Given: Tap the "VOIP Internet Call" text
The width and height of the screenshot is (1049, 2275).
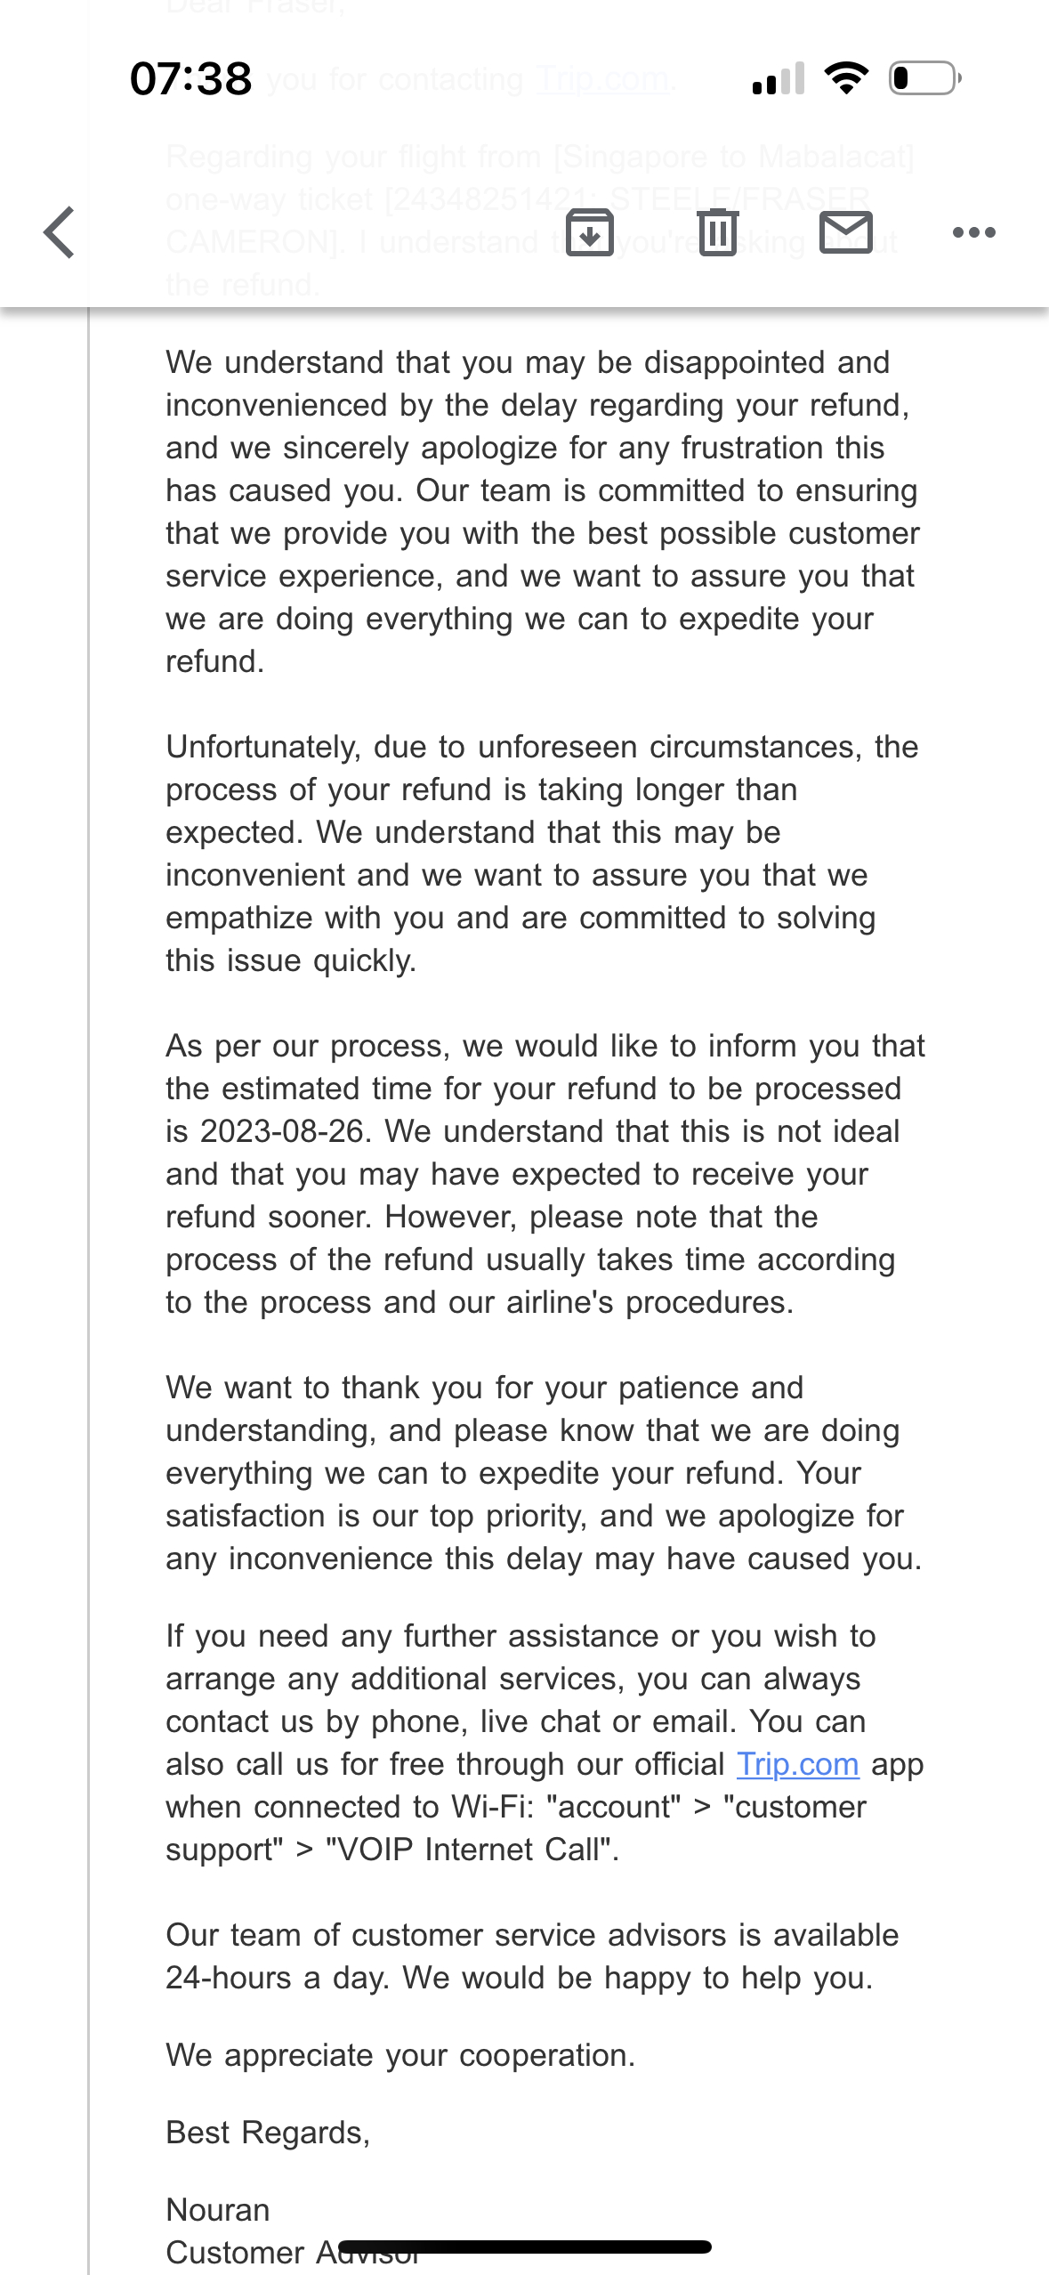Looking at the screenshot, I should (472, 1850).
